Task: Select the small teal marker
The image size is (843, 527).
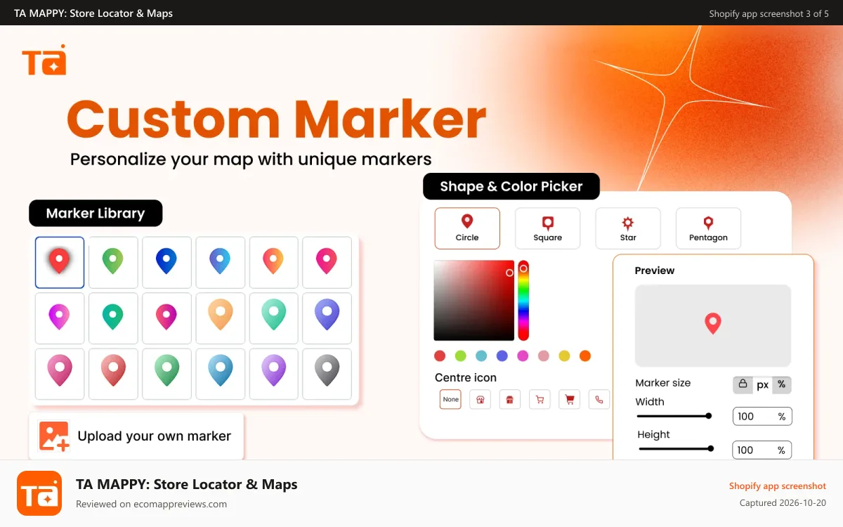Action: click(113, 318)
